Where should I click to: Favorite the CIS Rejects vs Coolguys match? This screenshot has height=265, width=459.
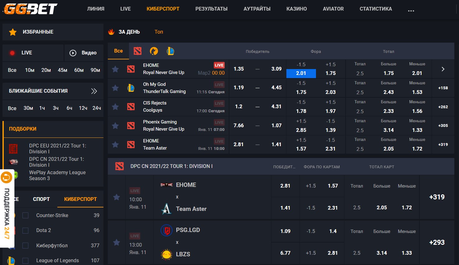coord(115,107)
